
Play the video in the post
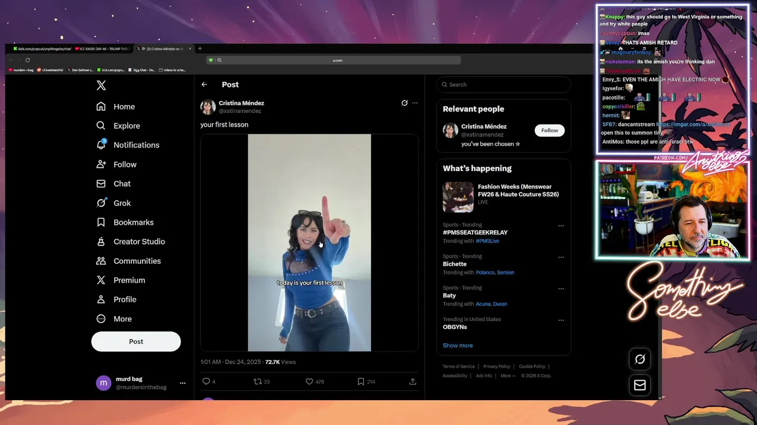pos(309,243)
